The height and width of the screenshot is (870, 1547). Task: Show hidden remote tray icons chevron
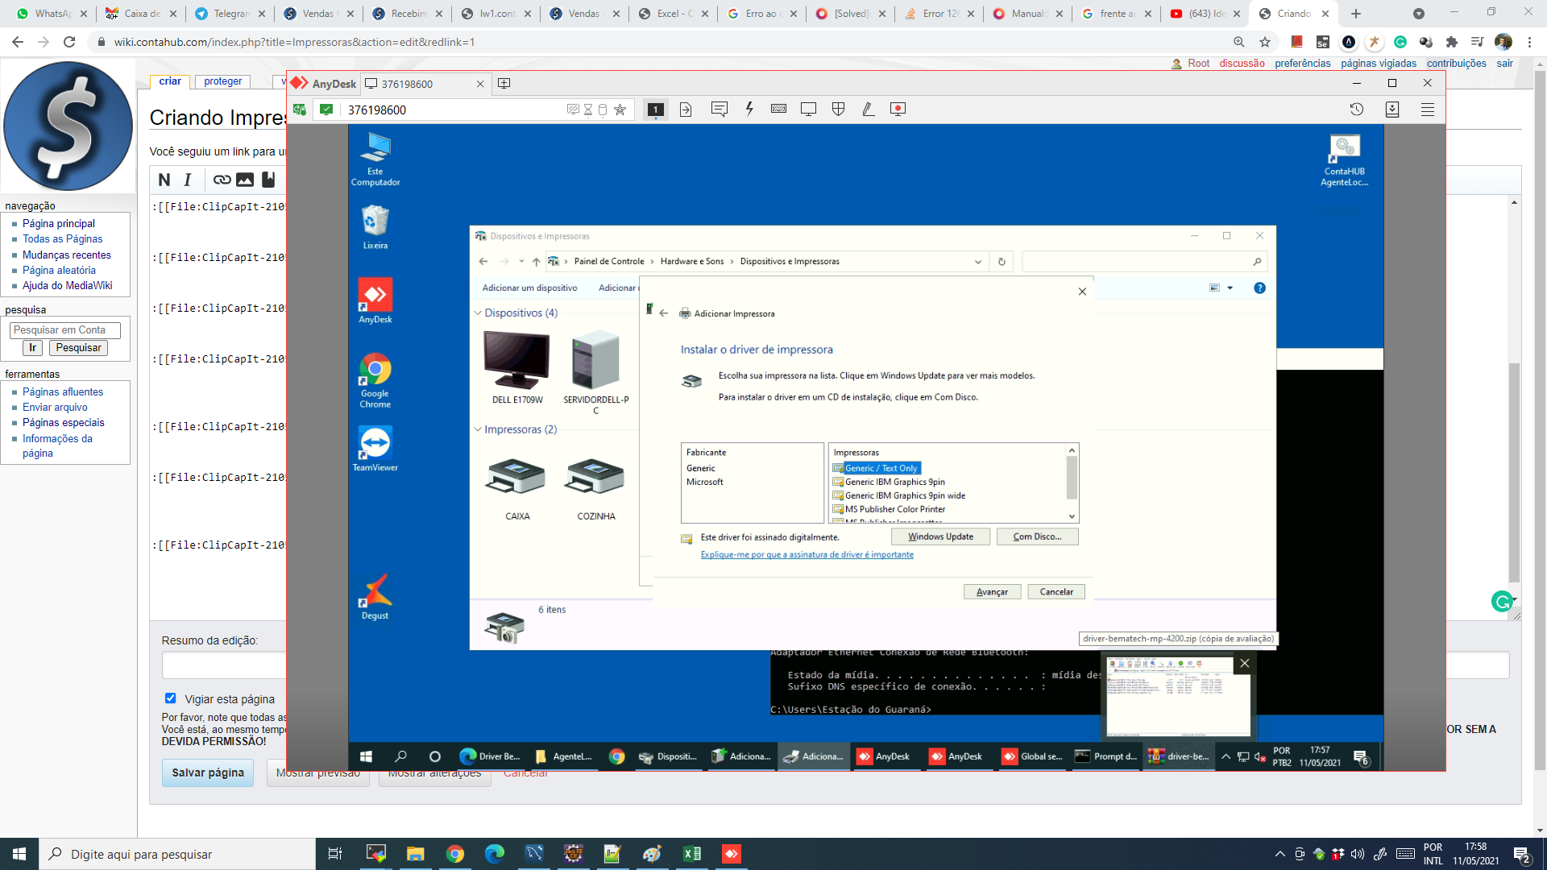[1226, 756]
